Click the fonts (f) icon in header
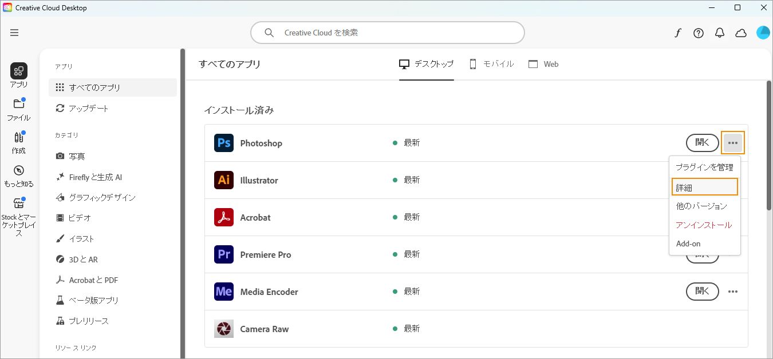This screenshot has width=773, height=359. pyautogui.click(x=677, y=33)
